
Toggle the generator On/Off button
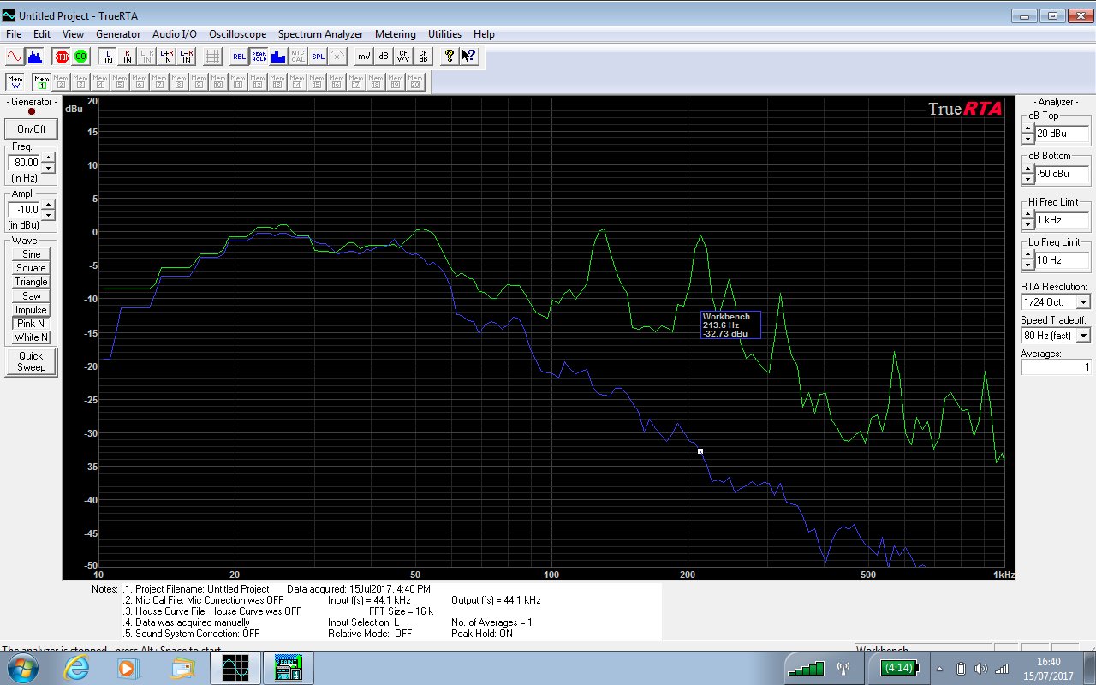click(x=32, y=128)
